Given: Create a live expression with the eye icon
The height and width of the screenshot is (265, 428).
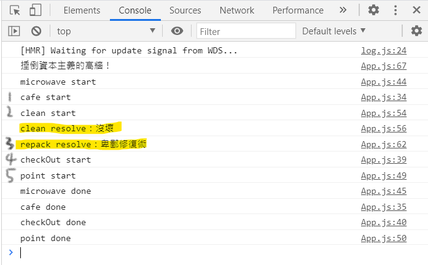Looking at the screenshot, I should coord(177,31).
